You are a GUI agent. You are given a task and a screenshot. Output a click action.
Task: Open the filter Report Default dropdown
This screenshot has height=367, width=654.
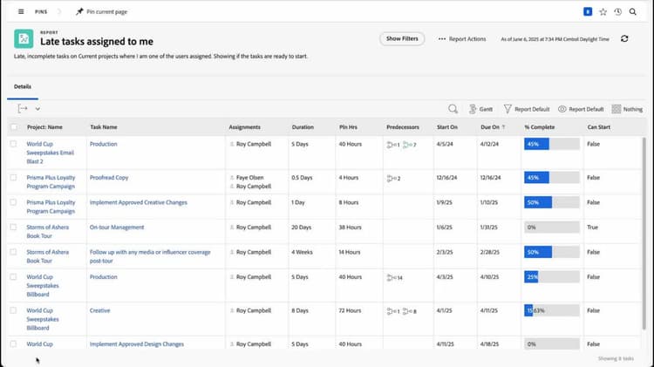pyautogui.click(x=527, y=109)
